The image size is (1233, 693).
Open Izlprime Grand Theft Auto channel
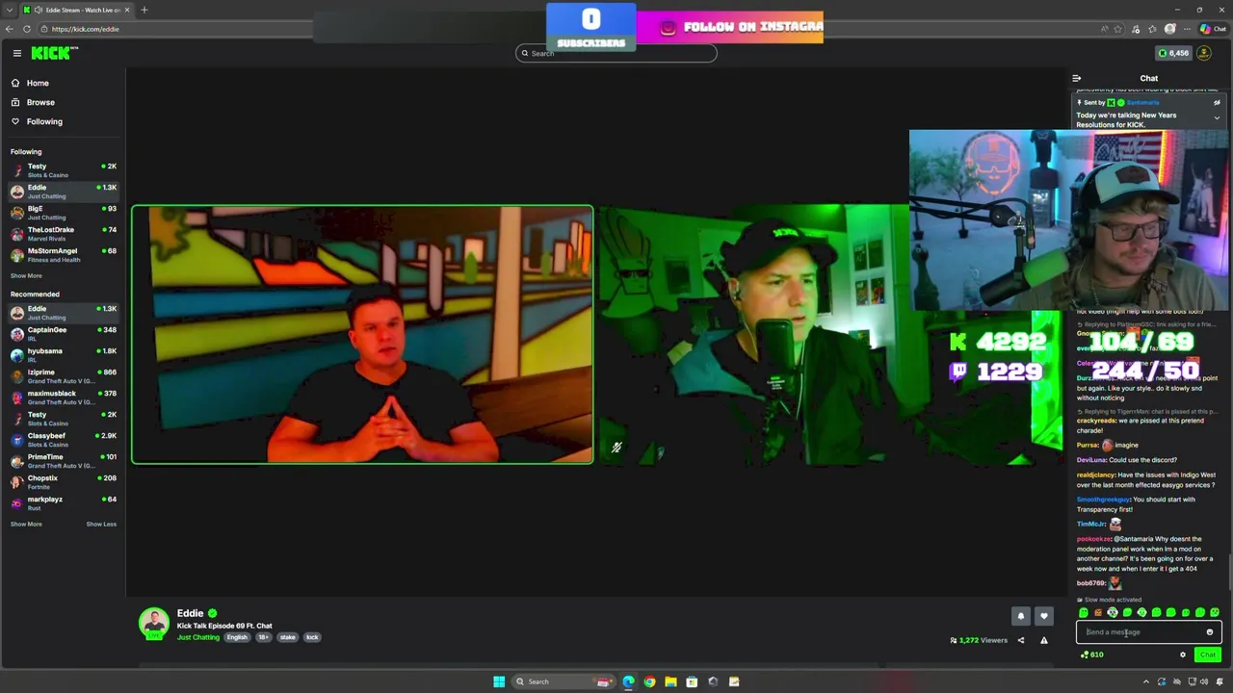pyautogui.click(x=64, y=376)
